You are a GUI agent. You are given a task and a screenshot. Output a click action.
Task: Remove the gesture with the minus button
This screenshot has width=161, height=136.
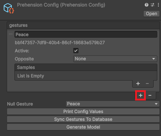tap(150, 95)
